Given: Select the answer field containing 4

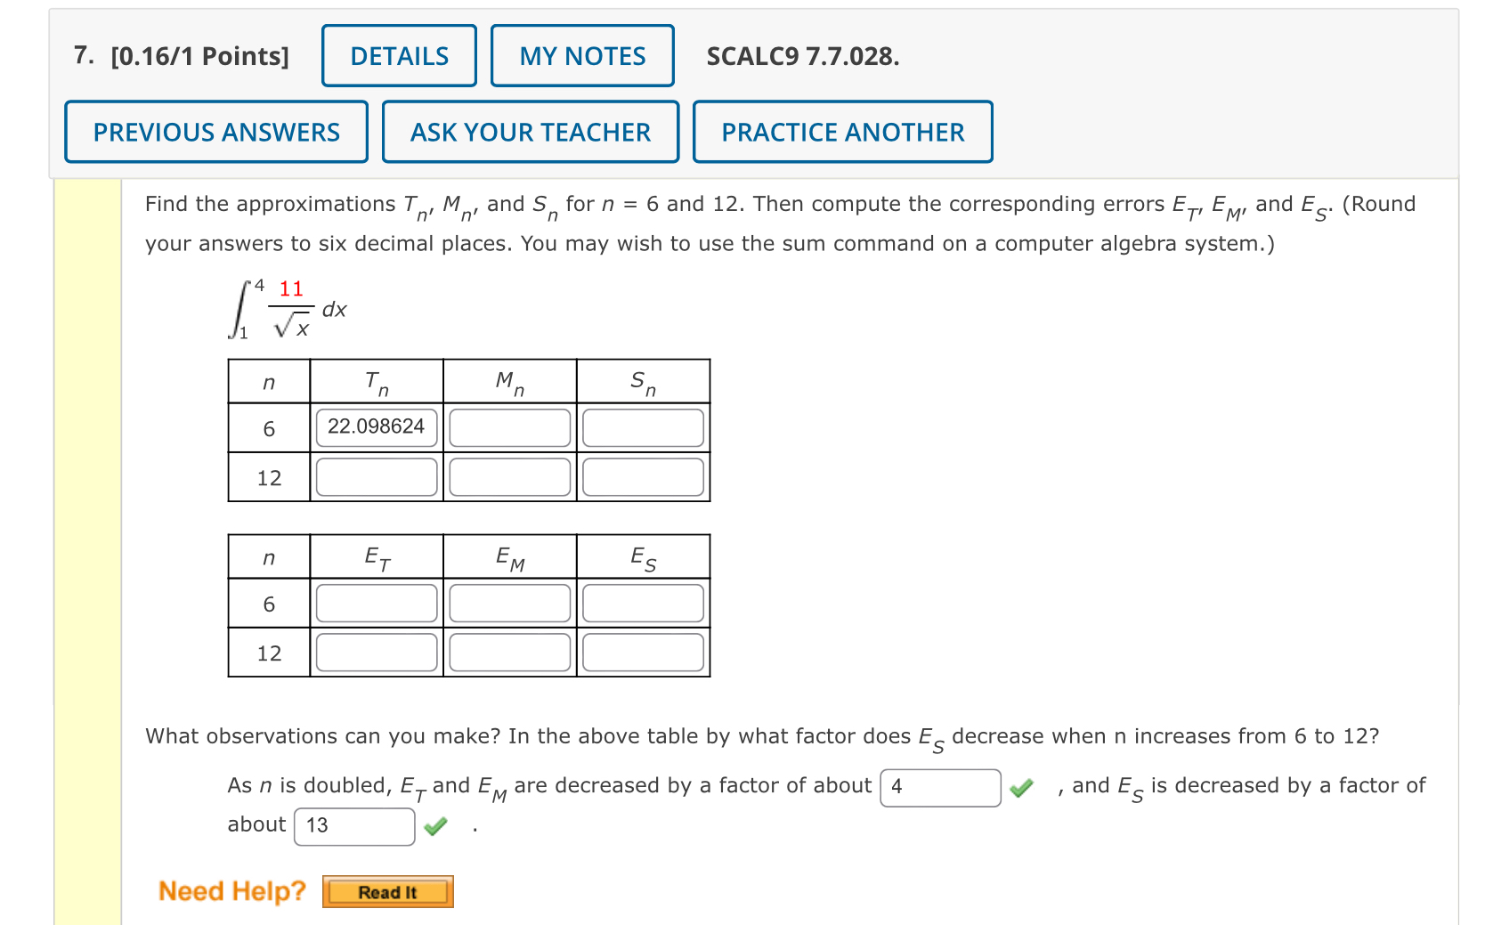Looking at the screenshot, I should [x=939, y=787].
